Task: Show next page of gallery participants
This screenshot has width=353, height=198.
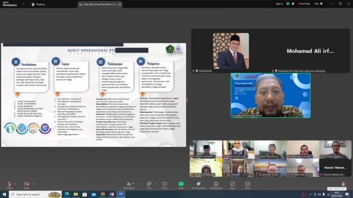Action: click(x=349, y=159)
